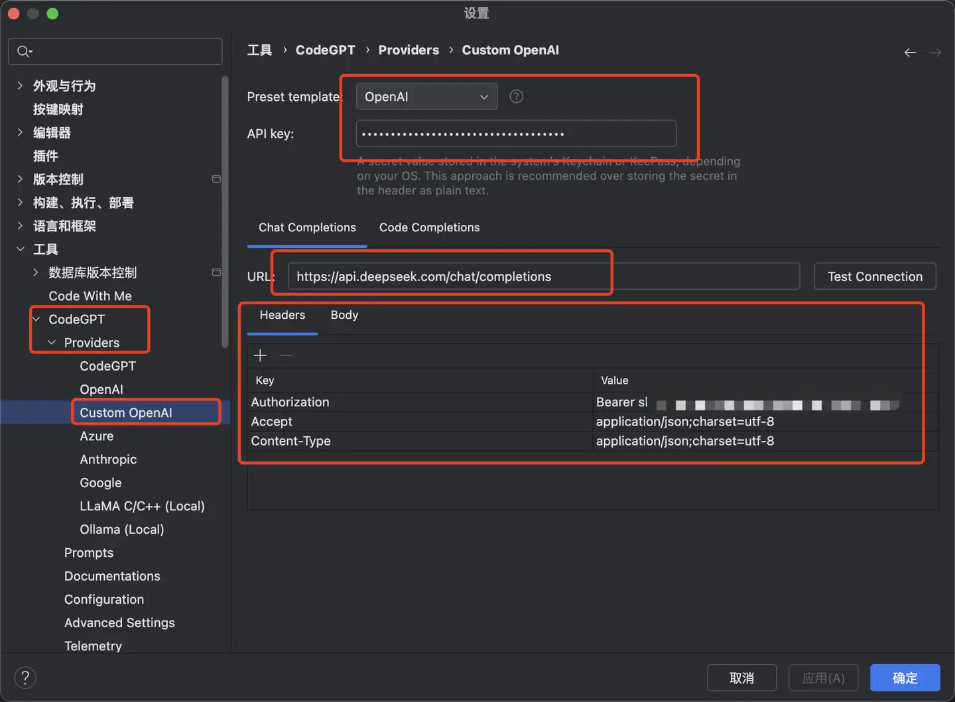
Task: Select Custom OpenAI provider
Action: point(126,413)
